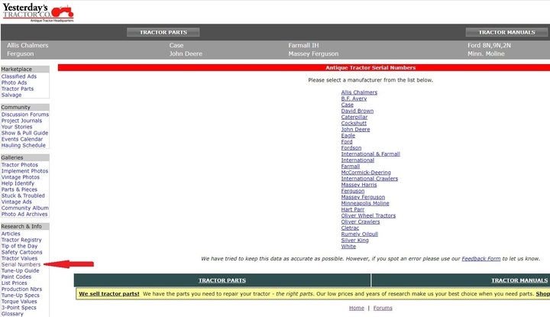The width and height of the screenshot is (550, 317).
Task: Open the TRACTOR MANUALS header button
Action: coord(507,32)
